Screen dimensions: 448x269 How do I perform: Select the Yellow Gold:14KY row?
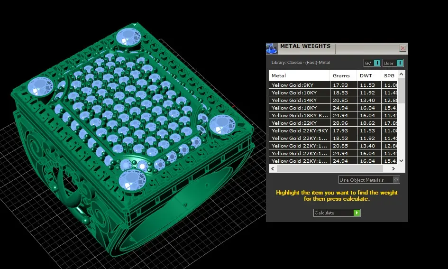coord(333,100)
